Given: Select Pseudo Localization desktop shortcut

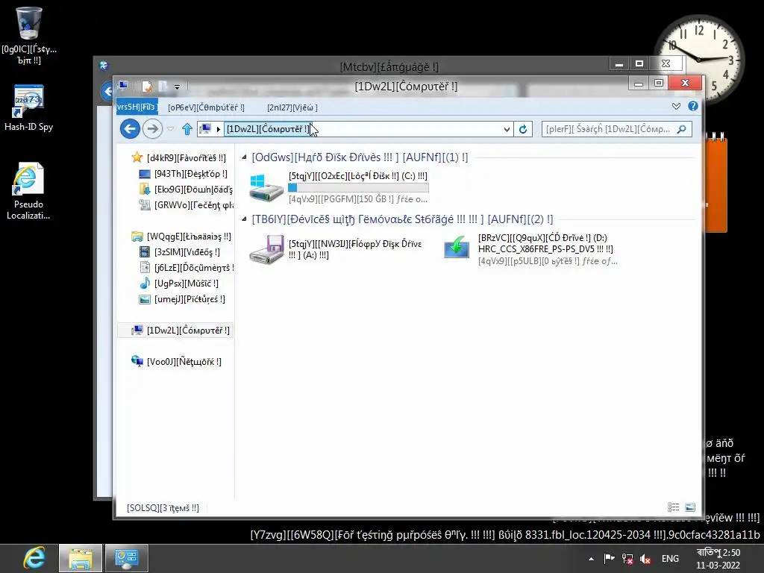Looking at the screenshot, I should pos(28,191).
